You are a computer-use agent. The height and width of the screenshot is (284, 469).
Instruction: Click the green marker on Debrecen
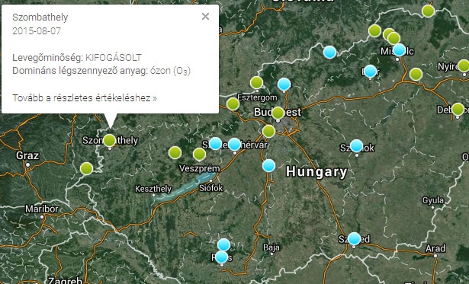458,110
